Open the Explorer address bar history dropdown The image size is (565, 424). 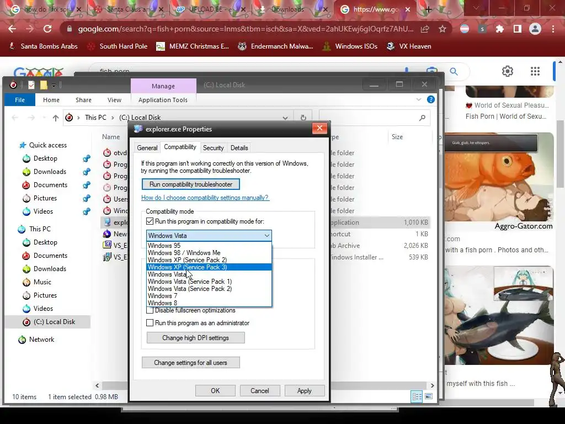click(x=285, y=118)
